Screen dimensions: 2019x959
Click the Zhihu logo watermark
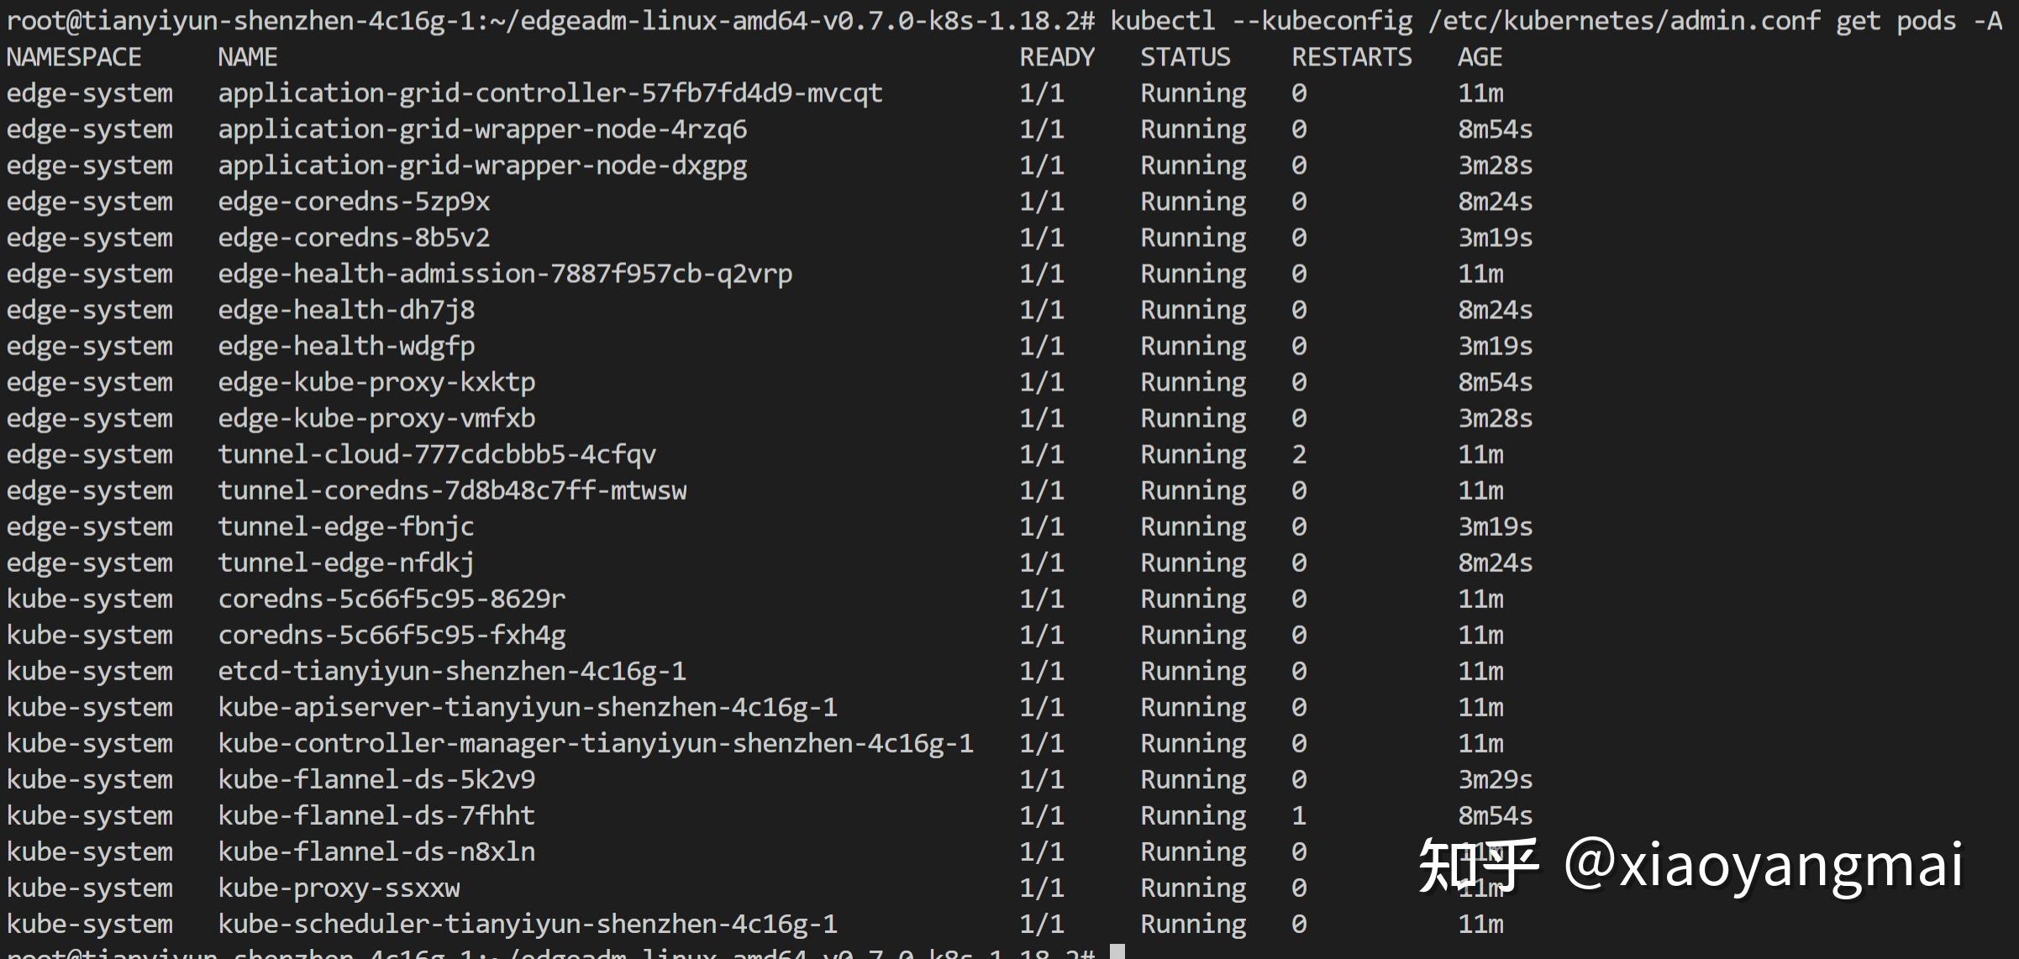[x=1479, y=865]
